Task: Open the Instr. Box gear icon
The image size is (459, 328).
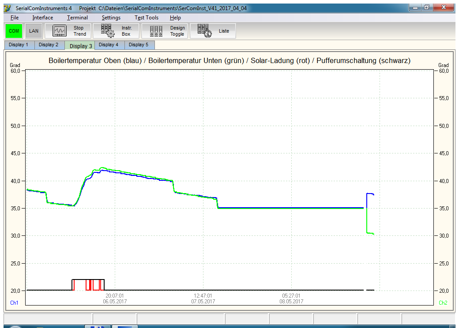Action: pos(108,31)
